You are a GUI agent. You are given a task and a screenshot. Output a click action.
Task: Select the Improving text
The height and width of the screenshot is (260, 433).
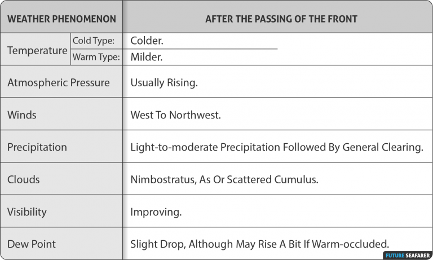(156, 212)
